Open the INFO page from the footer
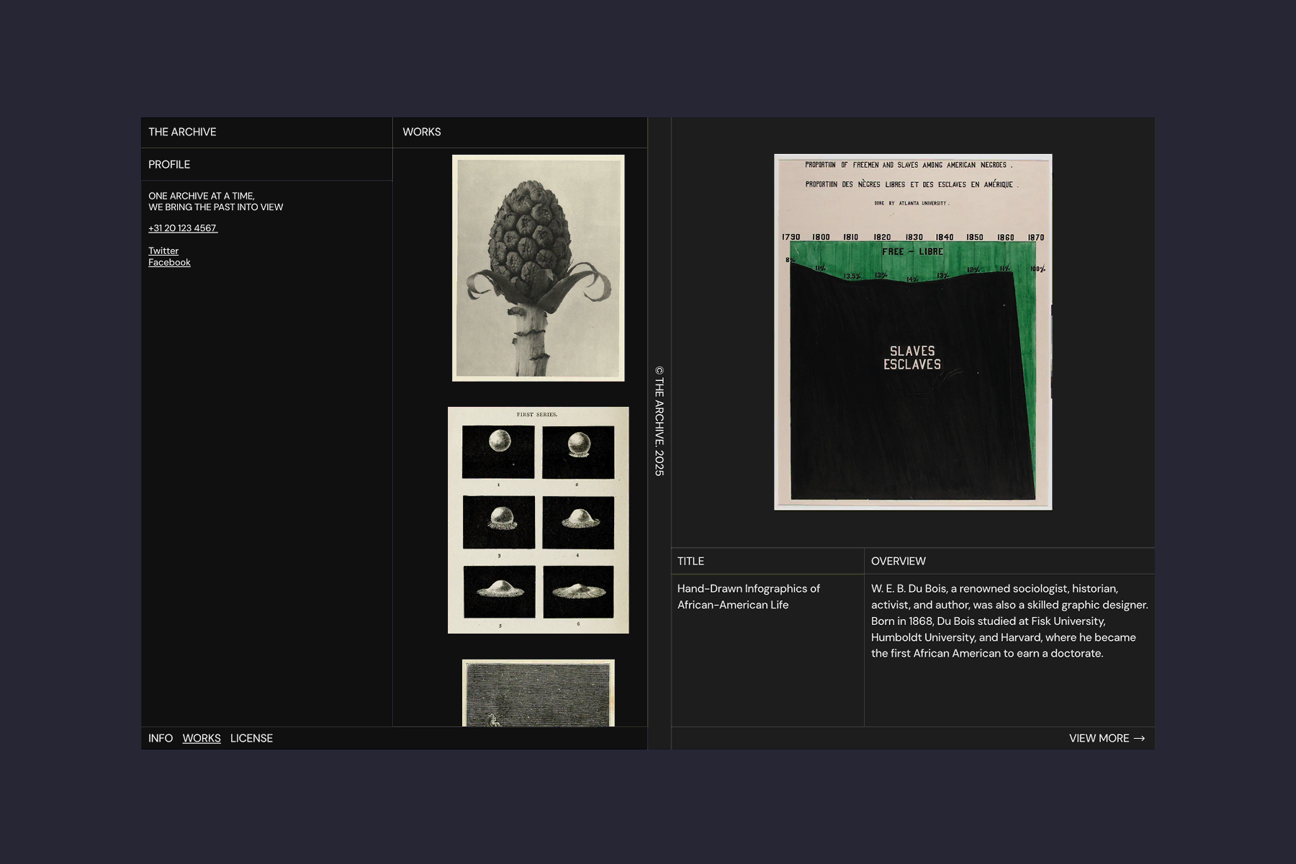 coord(161,738)
